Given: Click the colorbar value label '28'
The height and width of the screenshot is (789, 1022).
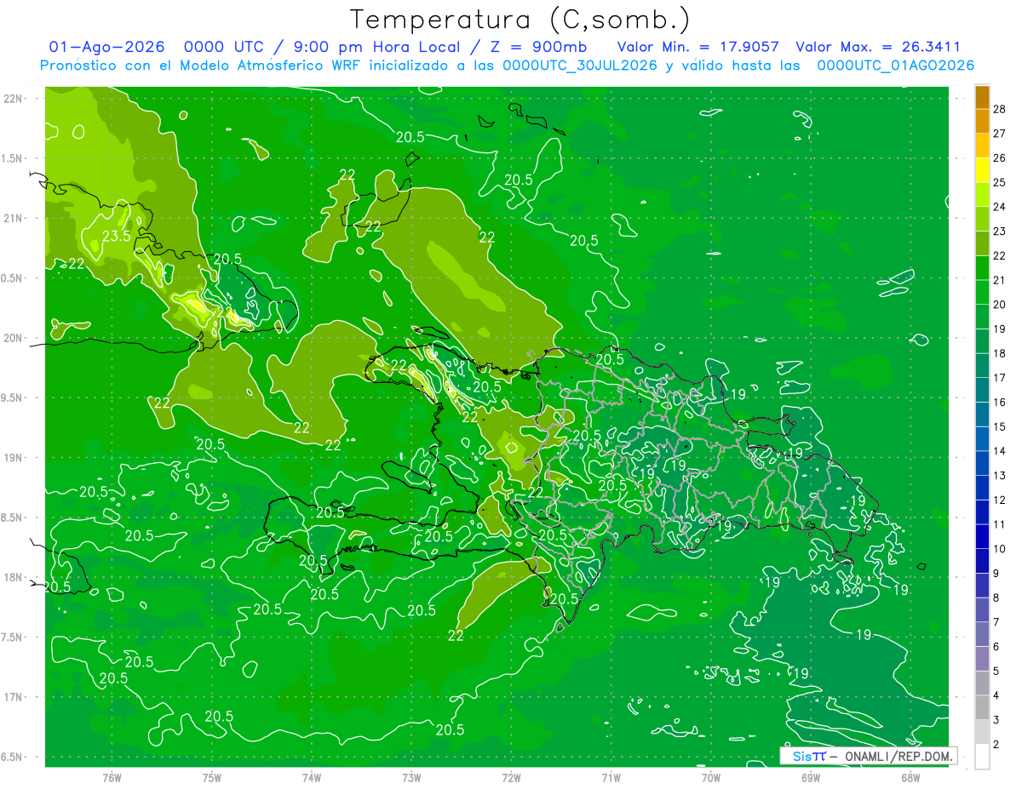Looking at the screenshot, I should (x=1000, y=108).
